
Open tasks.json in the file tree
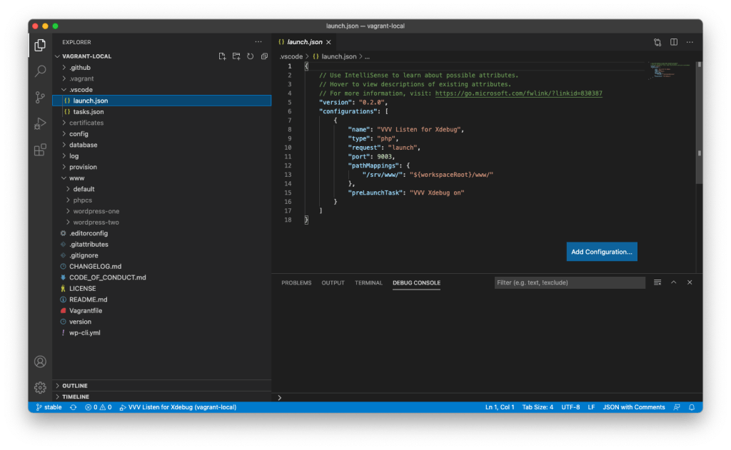click(x=88, y=112)
